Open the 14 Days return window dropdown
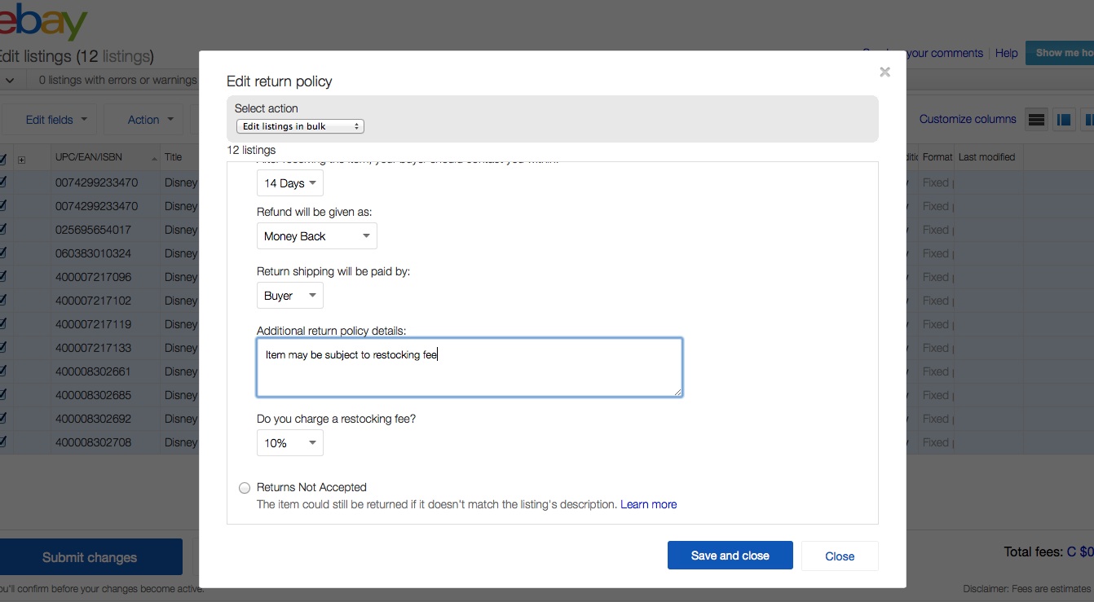Screen dimensions: 1094x602 coord(289,183)
